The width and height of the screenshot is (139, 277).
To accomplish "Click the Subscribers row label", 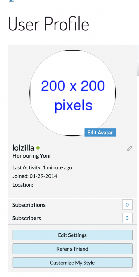I will (x=27, y=218).
